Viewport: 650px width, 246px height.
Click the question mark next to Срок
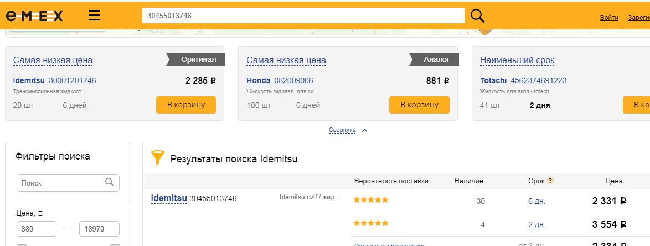(x=550, y=181)
